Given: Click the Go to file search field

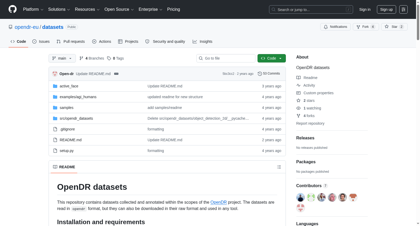Looking at the screenshot, I should pyautogui.click(x=226, y=58).
